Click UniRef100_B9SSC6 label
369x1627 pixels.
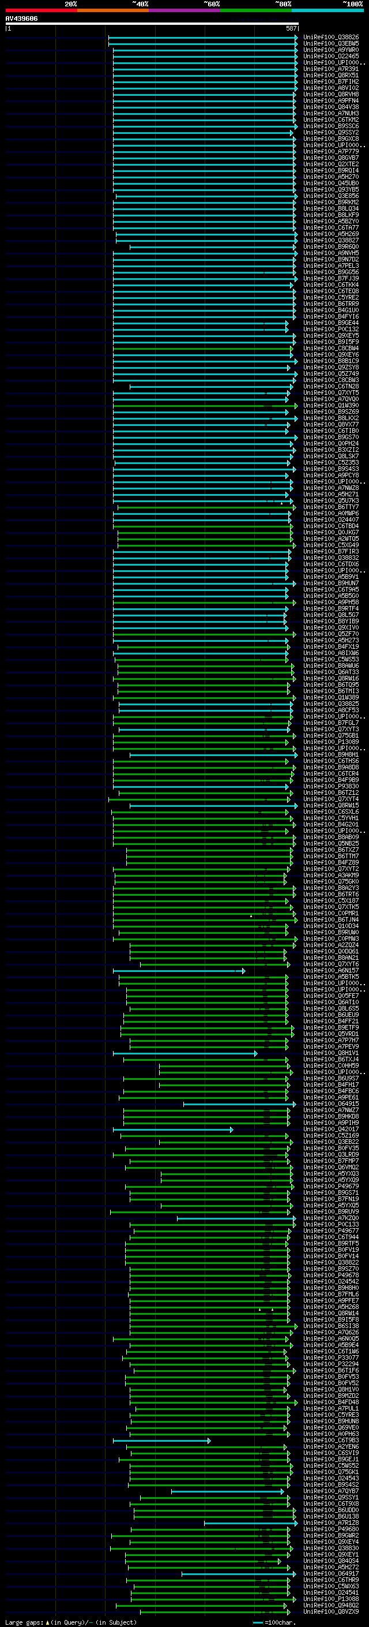pyautogui.click(x=331, y=126)
